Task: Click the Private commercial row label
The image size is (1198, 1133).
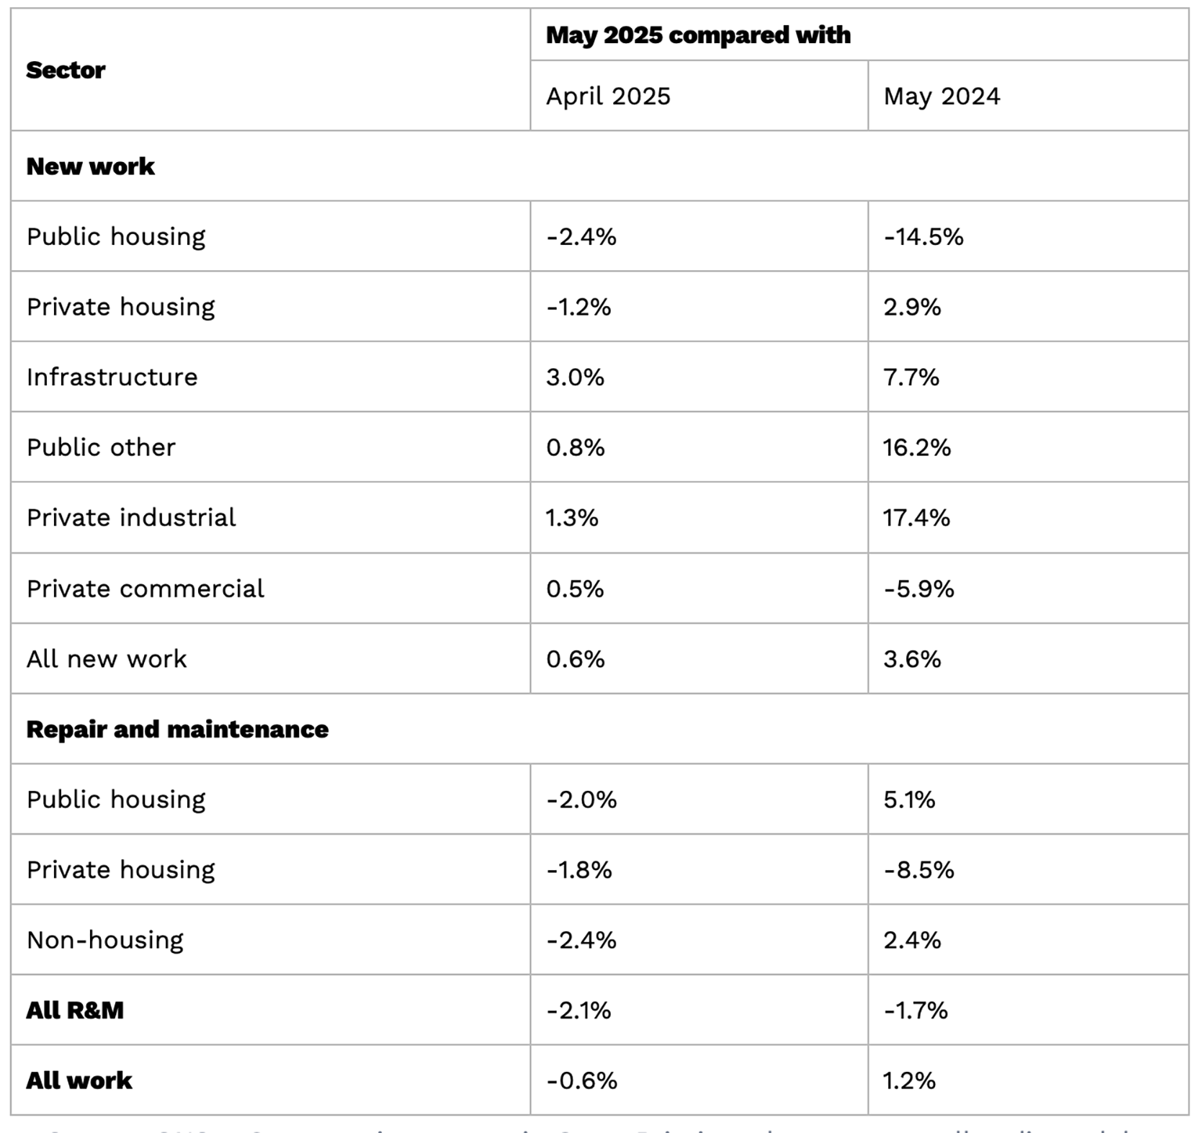Action: pyautogui.click(x=146, y=588)
